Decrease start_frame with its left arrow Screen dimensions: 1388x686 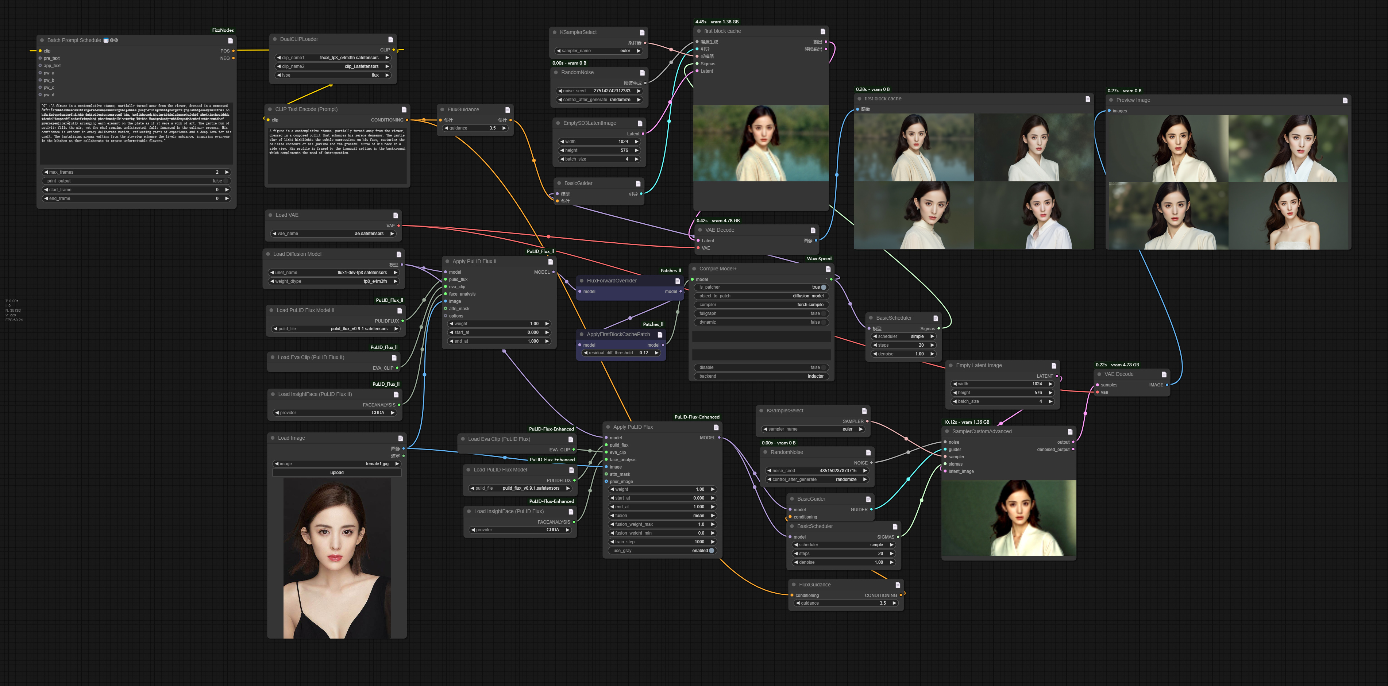pos(46,190)
